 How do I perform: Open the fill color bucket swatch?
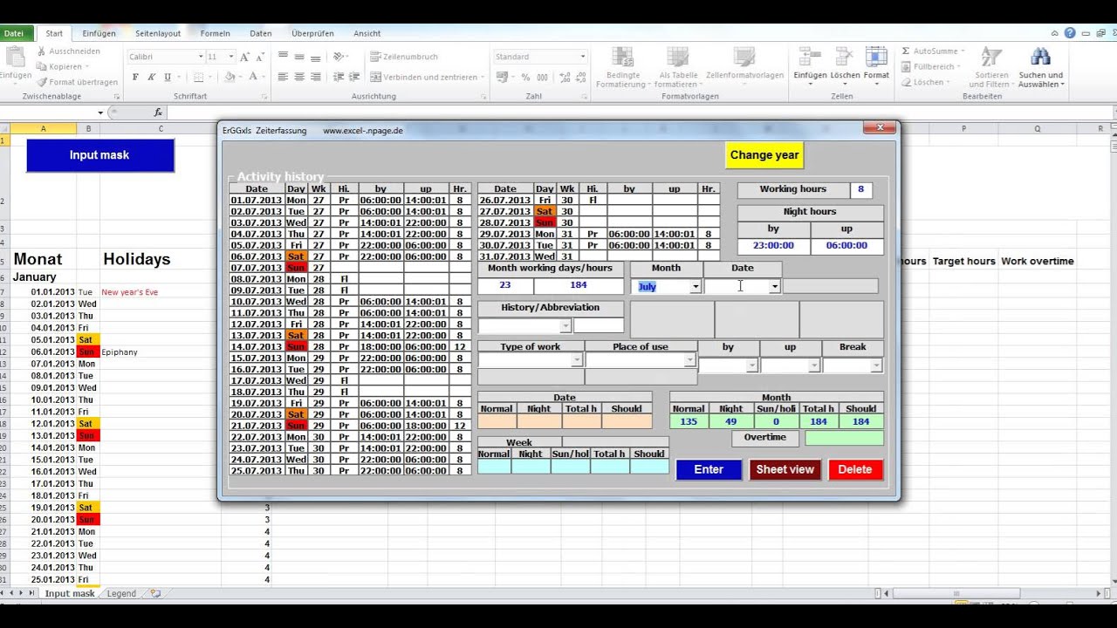point(229,77)
